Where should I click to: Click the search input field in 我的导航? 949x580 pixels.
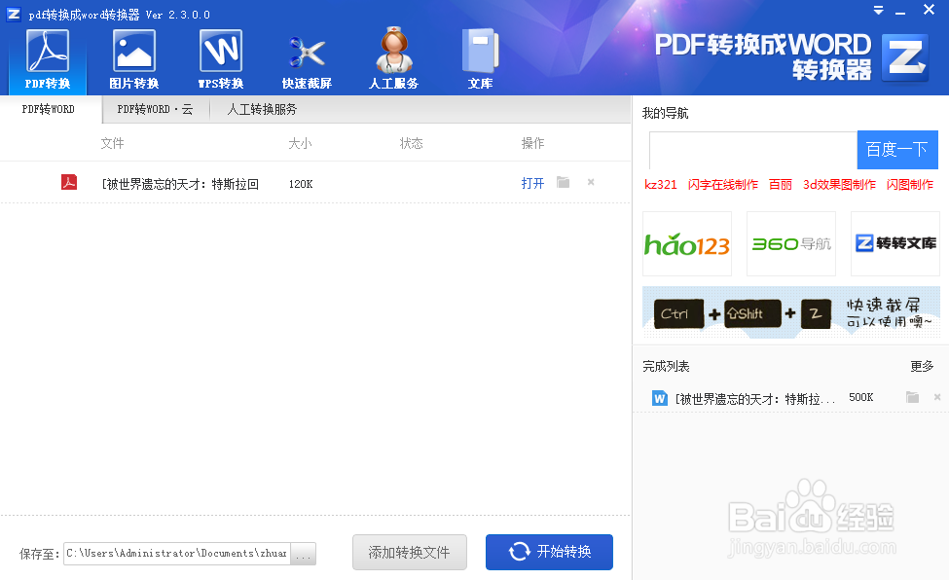click(752, 150)
